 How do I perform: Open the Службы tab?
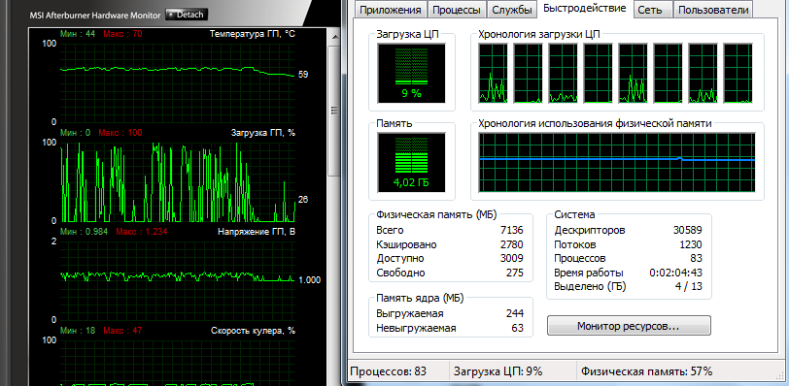[512, 10]
